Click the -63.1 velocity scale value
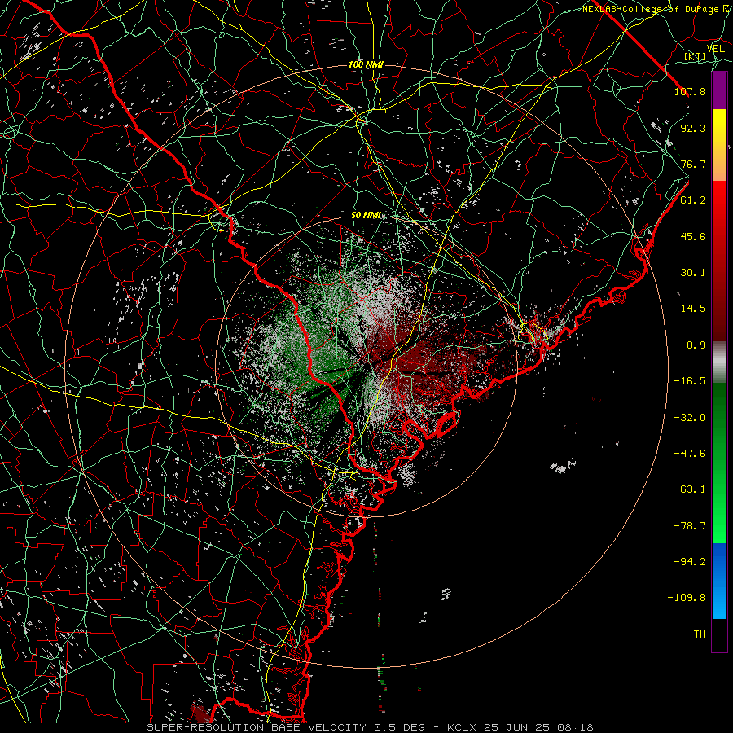Screen dimensions: 733x733 coord(690,489)
